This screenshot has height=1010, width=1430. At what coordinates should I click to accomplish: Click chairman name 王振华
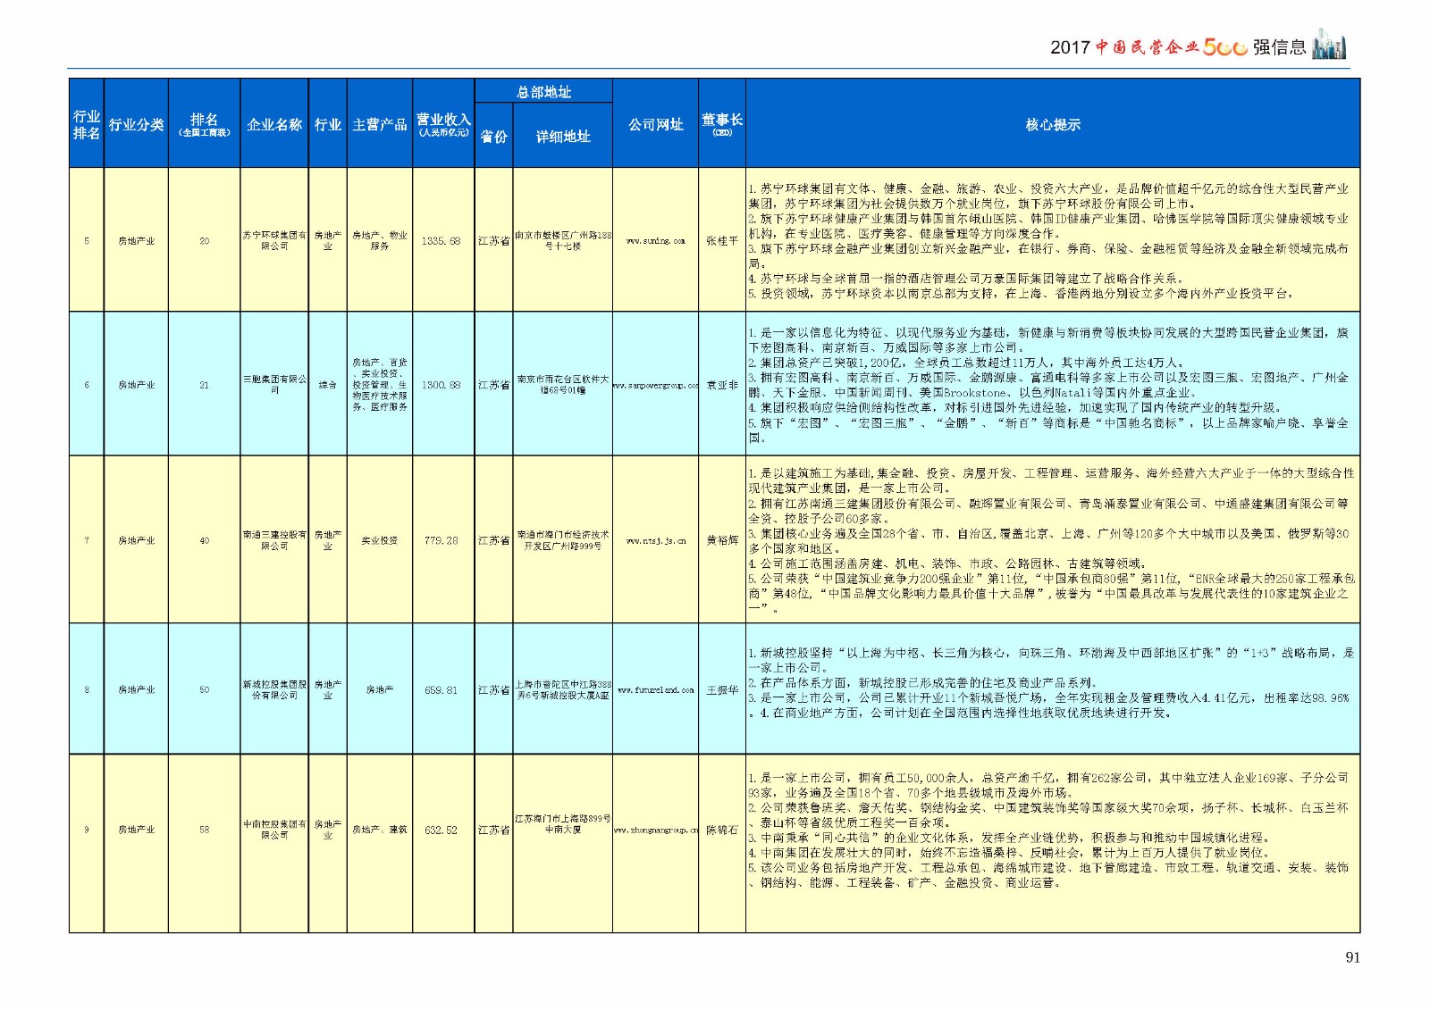pyautogui.click(x=722, y=690)
